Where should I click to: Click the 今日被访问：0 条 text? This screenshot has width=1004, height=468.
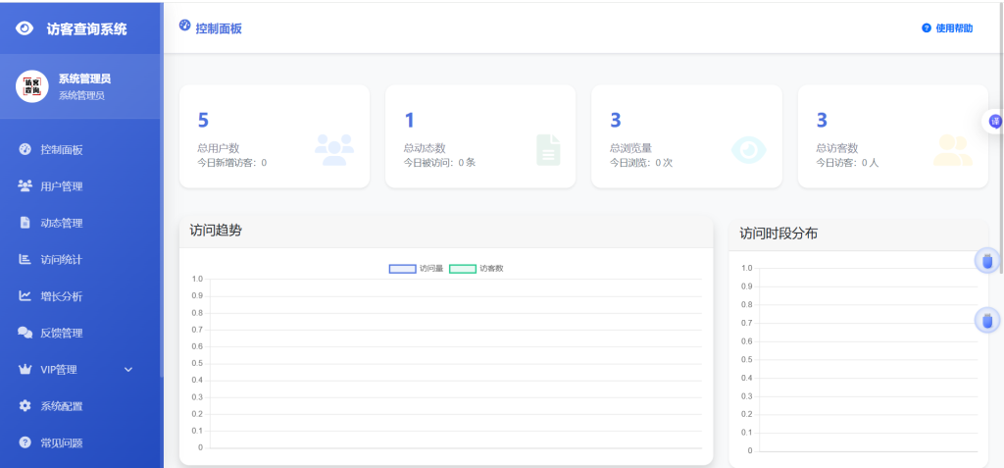439,163
